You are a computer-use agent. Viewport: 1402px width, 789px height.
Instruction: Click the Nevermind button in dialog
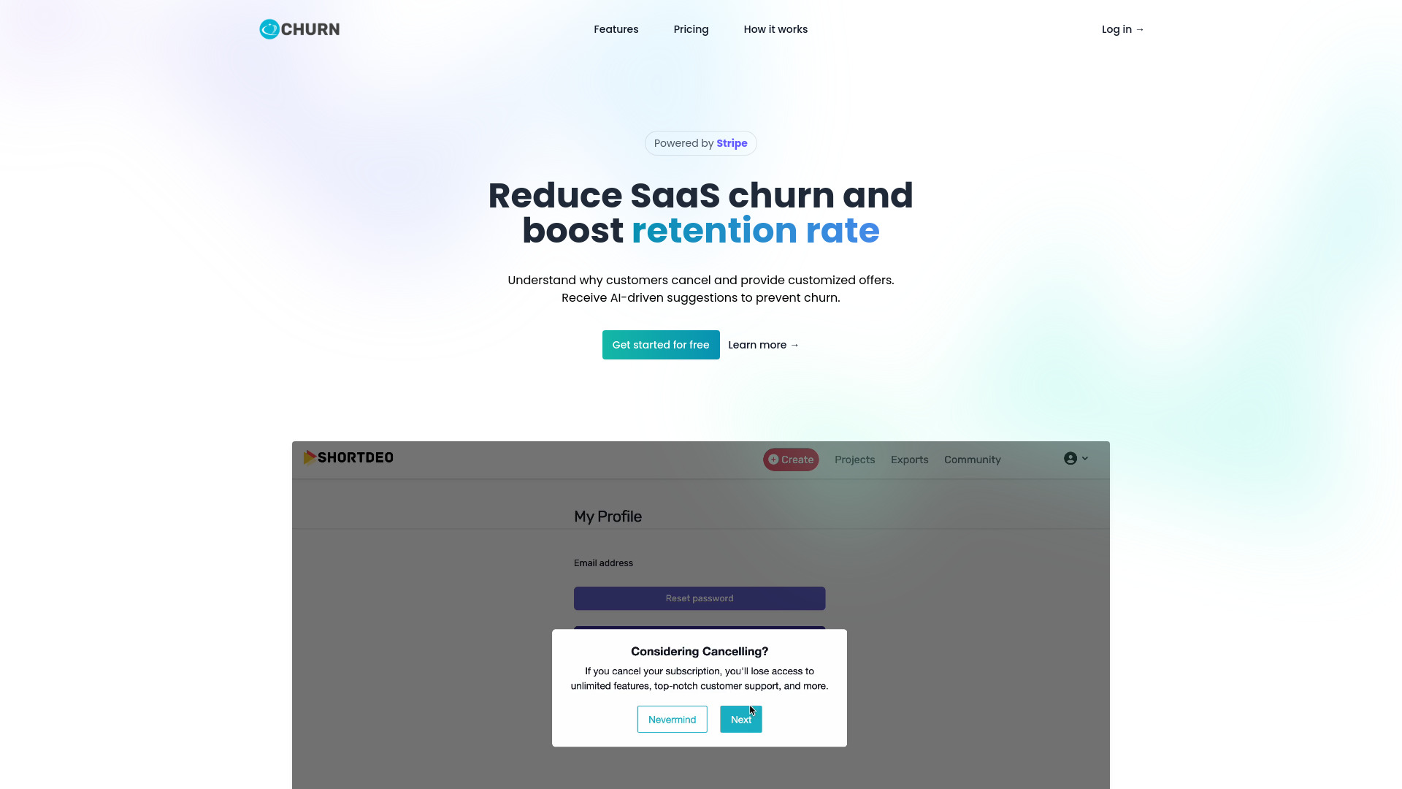pyautogui.click(x=672, y=719)
